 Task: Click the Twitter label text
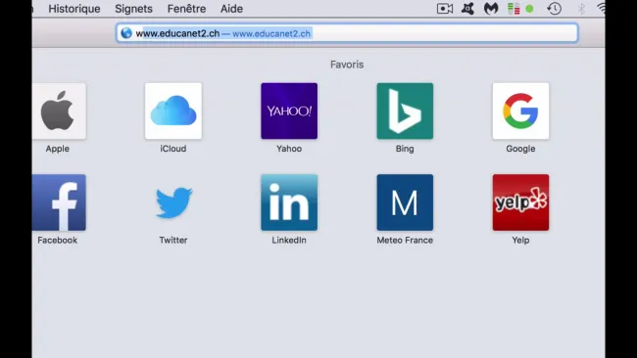173,240
